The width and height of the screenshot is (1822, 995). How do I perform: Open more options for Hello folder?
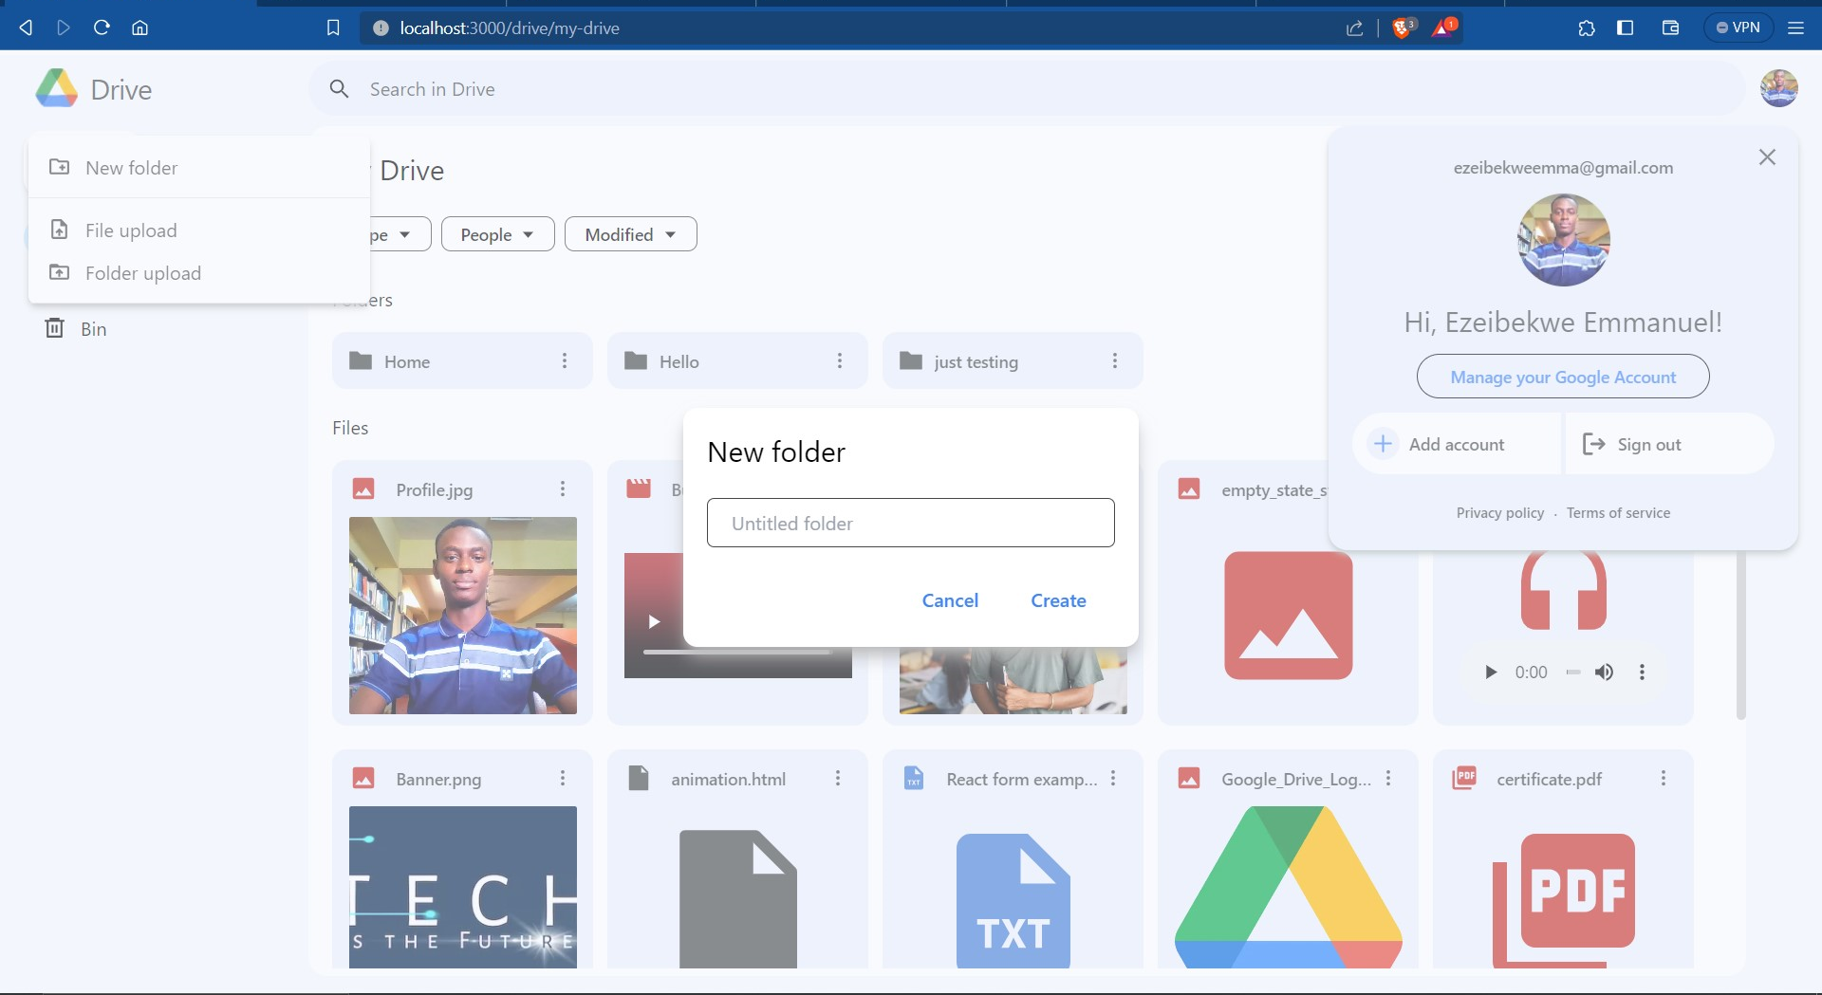(x=840, y=361)
